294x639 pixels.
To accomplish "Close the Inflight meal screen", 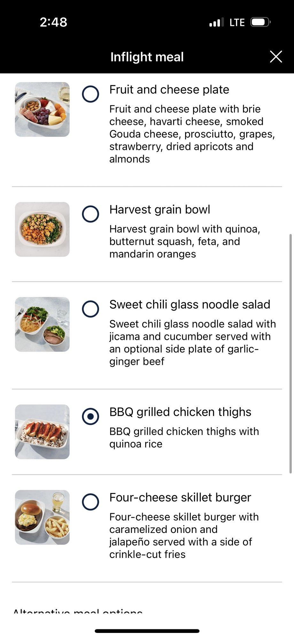I will coord(276,57).
